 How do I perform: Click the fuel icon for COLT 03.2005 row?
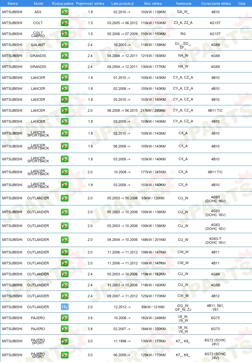pos(65,23)
